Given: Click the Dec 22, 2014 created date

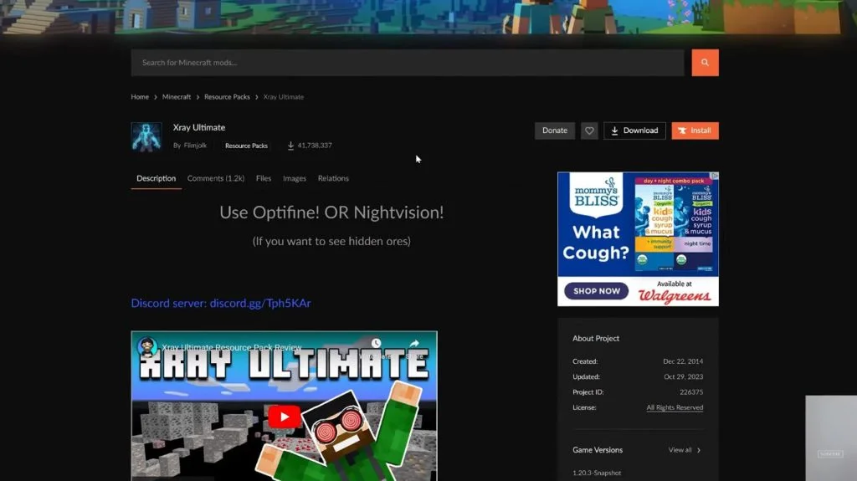Looking at the screenshot, I should tap(683, 361).
